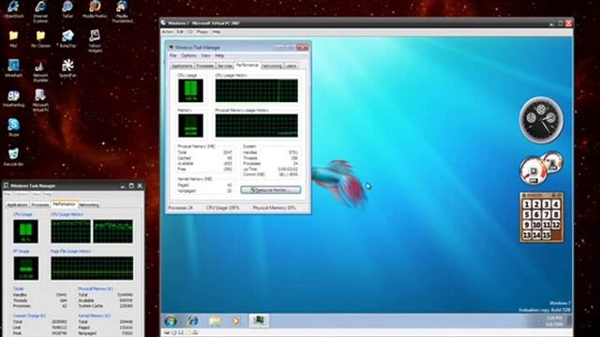Click the PF Usage gauge in host Task Manager

[26, 269]
